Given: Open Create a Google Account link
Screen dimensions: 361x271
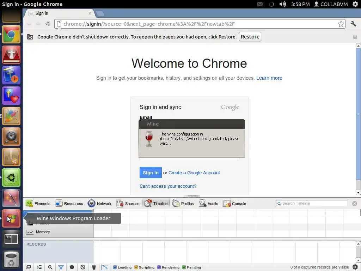Looking at the screenshot, I should pos(194,173).
